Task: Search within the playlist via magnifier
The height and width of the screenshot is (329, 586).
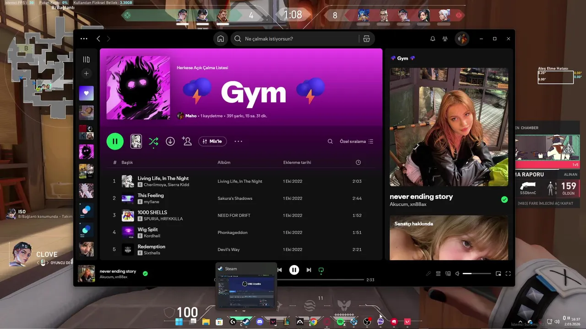Action: coord(330,141)
